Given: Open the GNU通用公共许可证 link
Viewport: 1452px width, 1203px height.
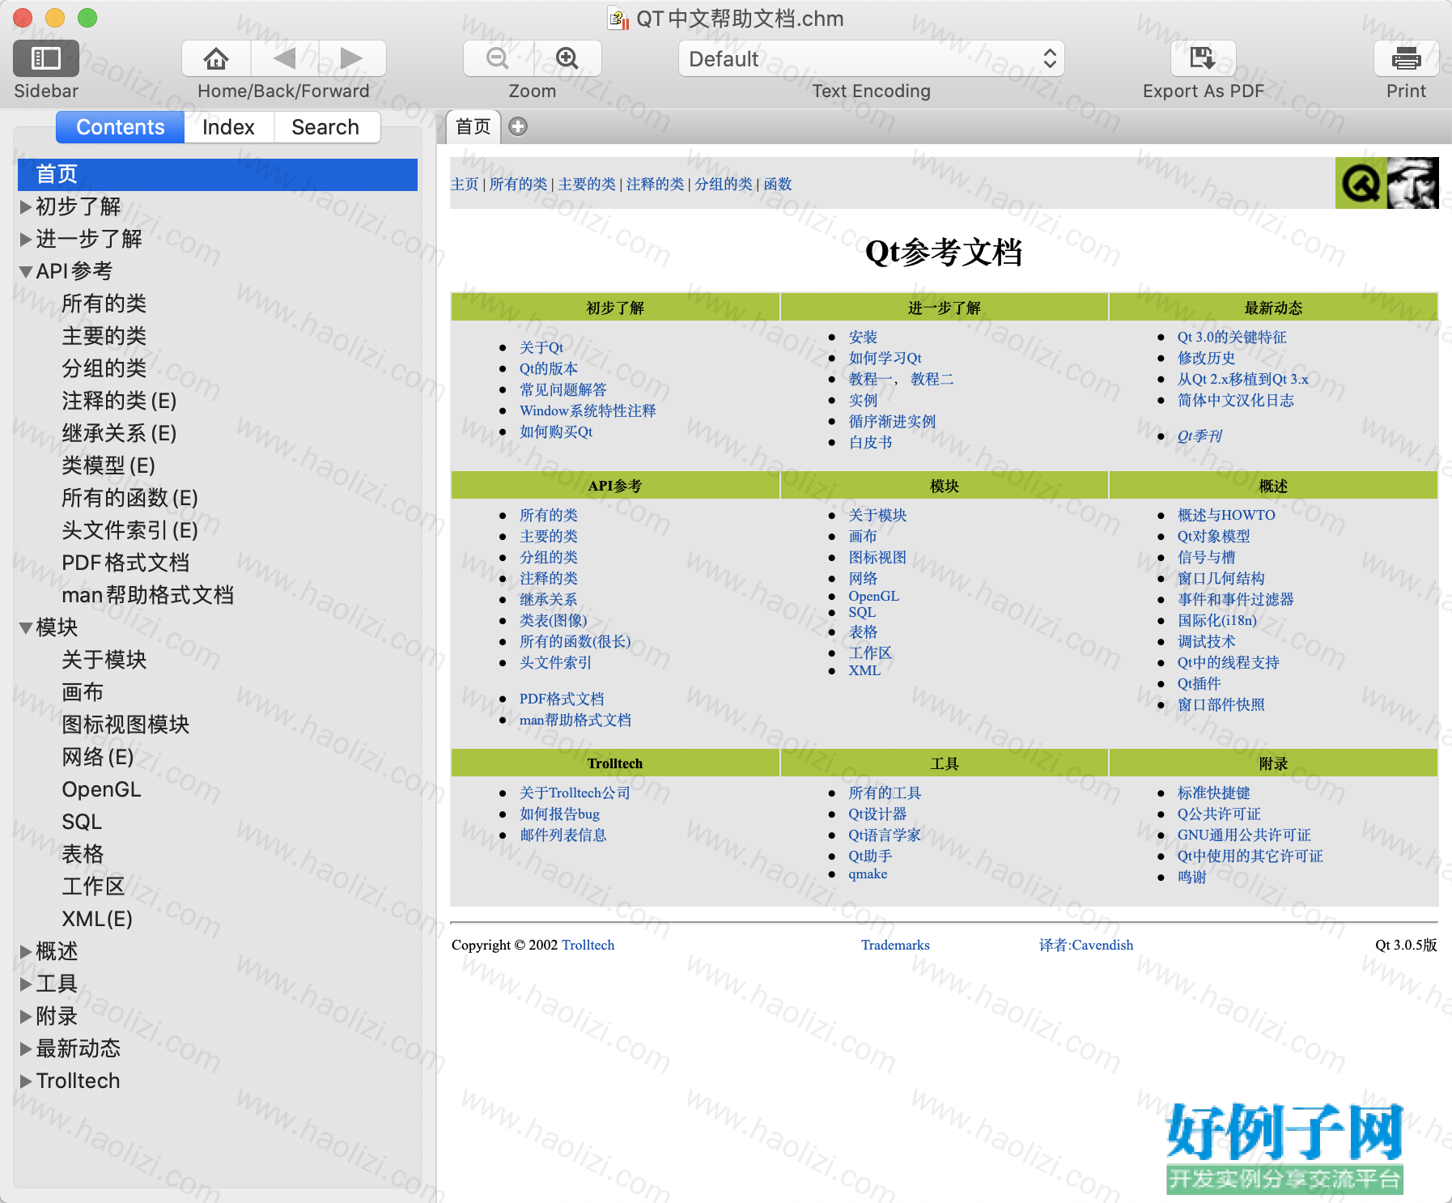Looking at the screenshot, I should pyautogui.click(x=1244, y=835).
